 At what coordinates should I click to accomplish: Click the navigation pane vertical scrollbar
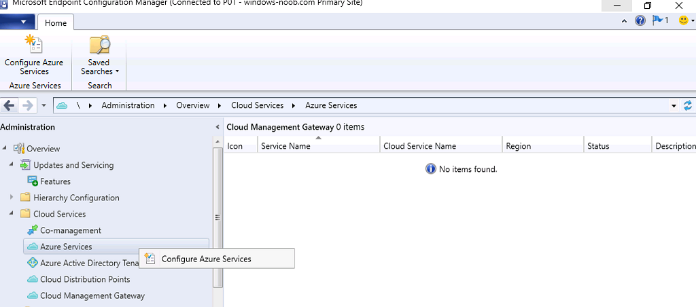click(217, 217)
